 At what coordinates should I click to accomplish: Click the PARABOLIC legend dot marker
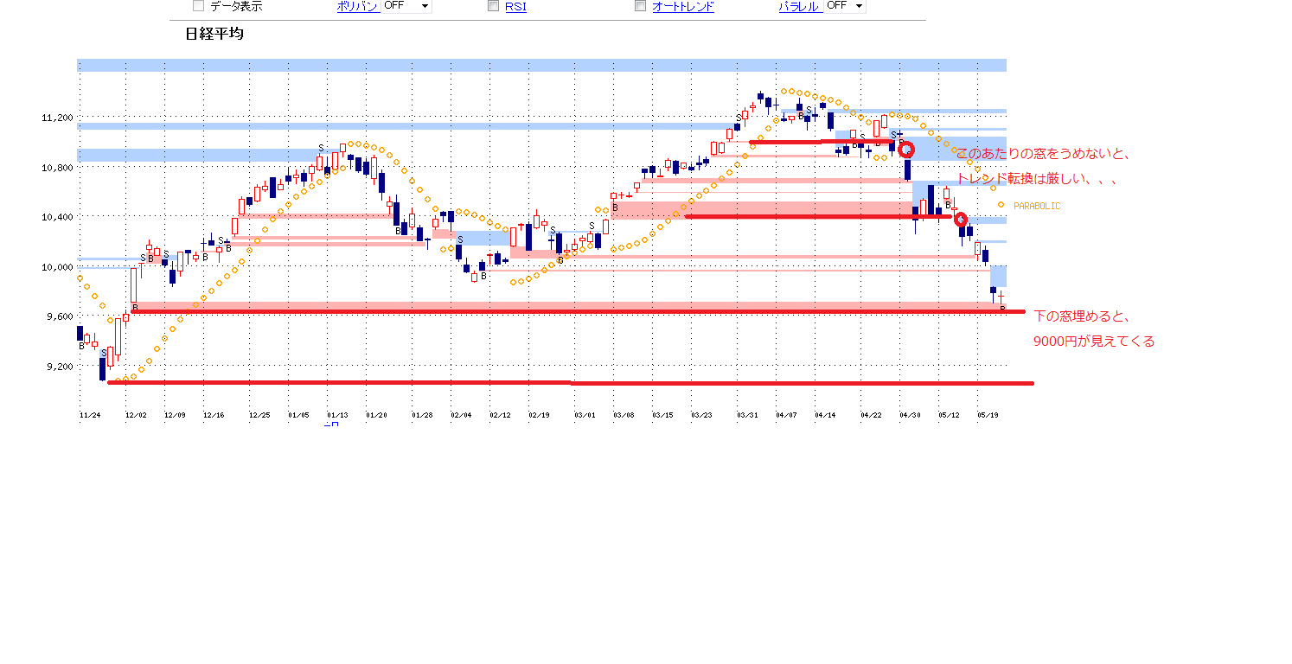(x=1001, y=205)
